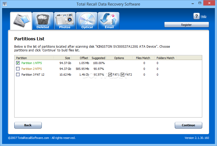
Task: Go to the Email recovery tab
Action: click(x=109, y=21)
